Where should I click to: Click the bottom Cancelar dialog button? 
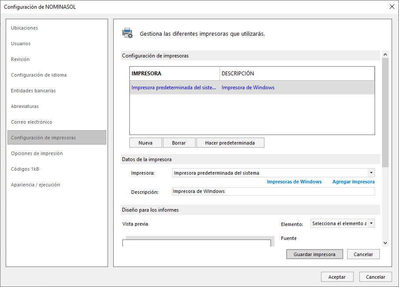375,277
